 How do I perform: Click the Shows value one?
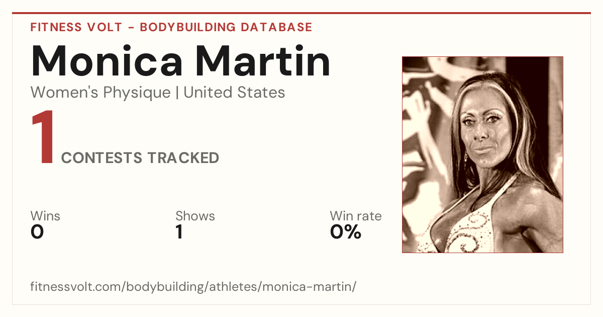(179, 232)
